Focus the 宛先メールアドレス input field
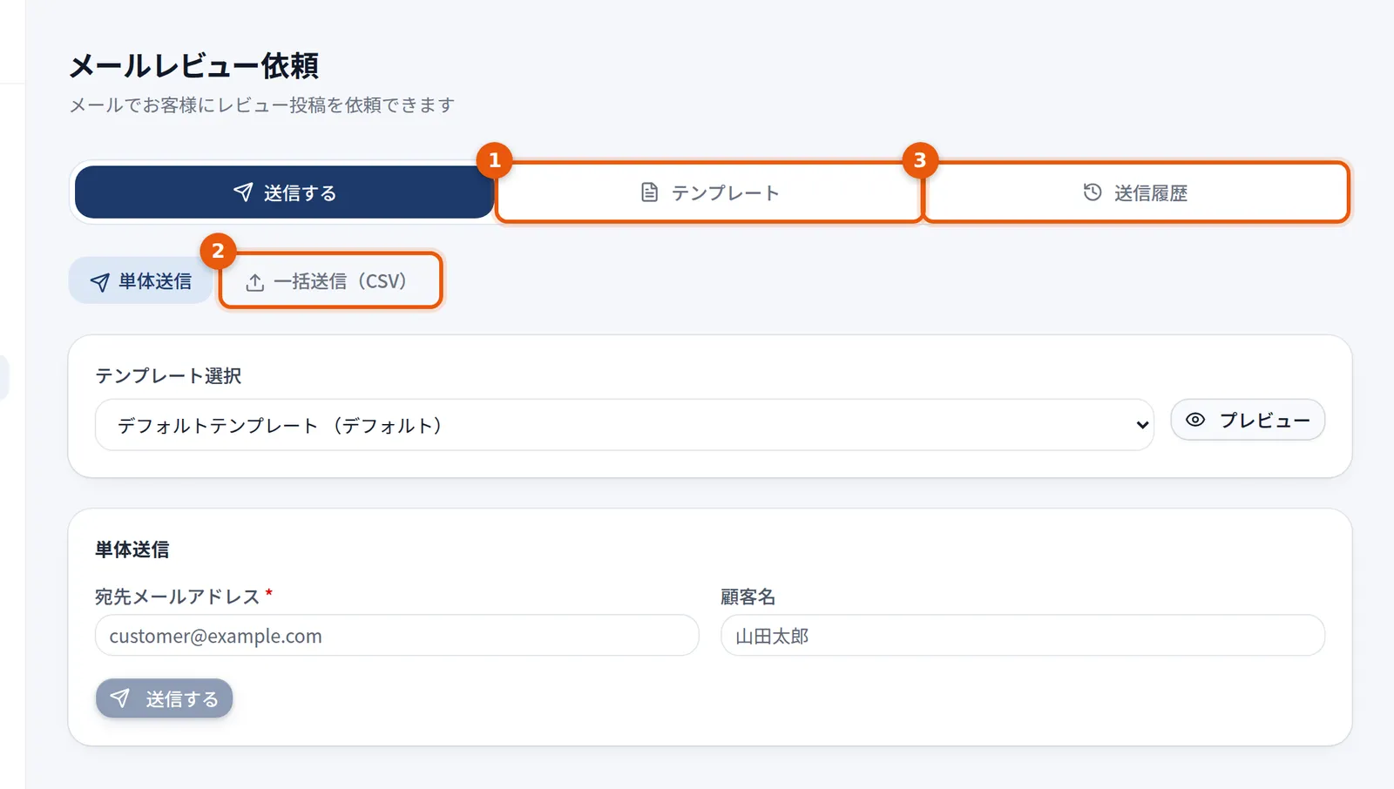The width and height of the screenshot is (1394, 789). (397, 636)
